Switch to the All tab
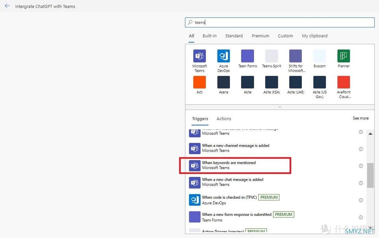This screenshot has width=379, height=238. pyautogui.click(x=192, y=36)
